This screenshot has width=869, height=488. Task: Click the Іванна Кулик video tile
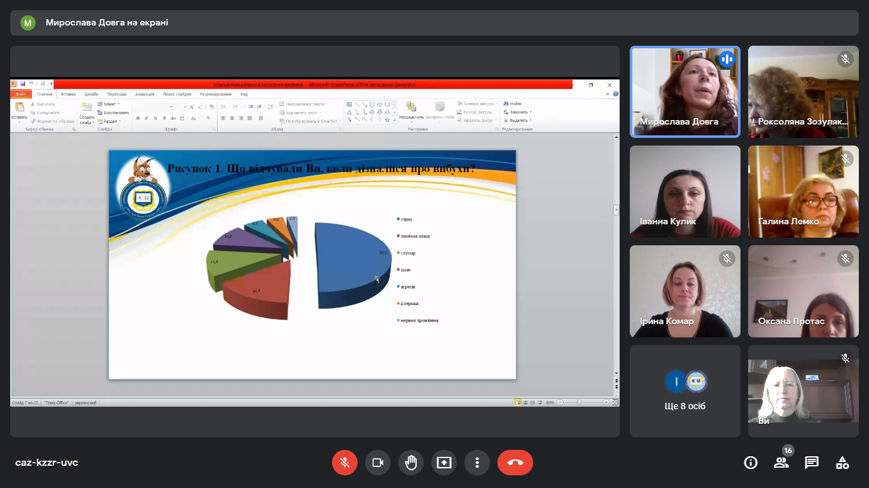pos(685,191)
